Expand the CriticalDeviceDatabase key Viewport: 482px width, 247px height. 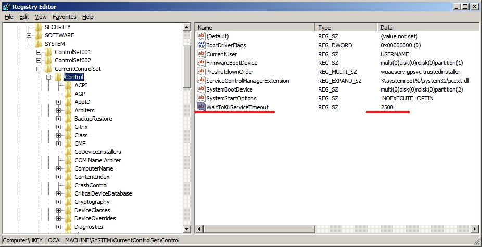tap(58, 193)
